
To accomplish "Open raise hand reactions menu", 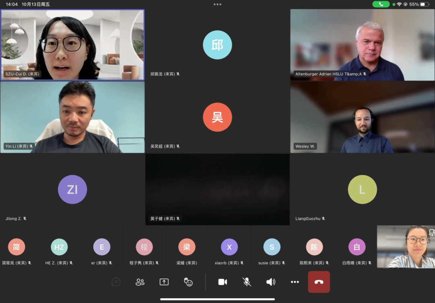I will coord(188,282).
